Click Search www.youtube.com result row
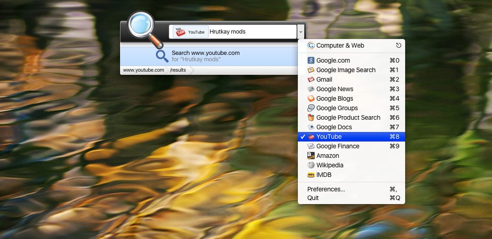 click(206, 56)
